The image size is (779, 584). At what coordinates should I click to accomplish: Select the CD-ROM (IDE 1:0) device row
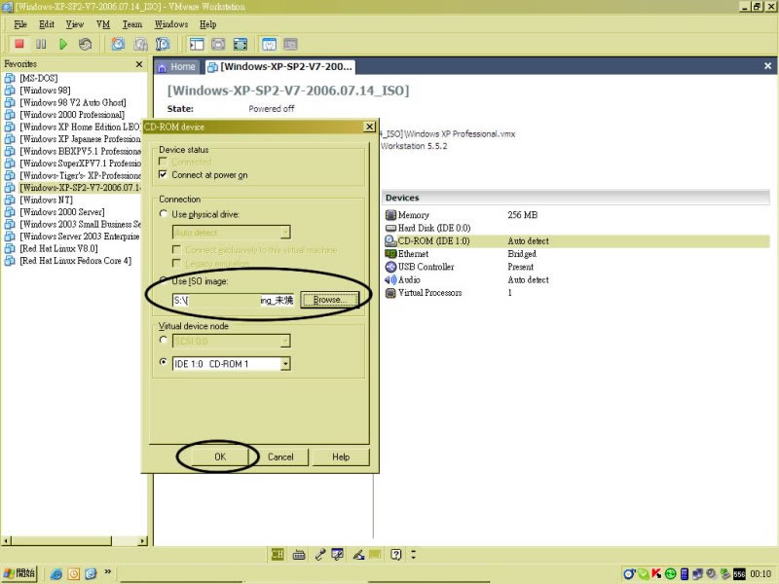576,240
